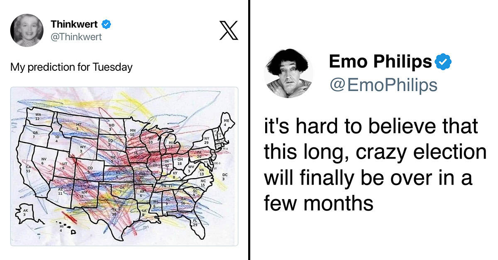The width and height of the screenshot is (498, 260).
Task: Open Emo Philips' profile picture
Action: tap(289, 72)
